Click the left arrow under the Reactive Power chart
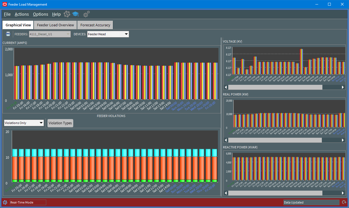The height and width of the screenshot is (208, 349). point(226,193)
